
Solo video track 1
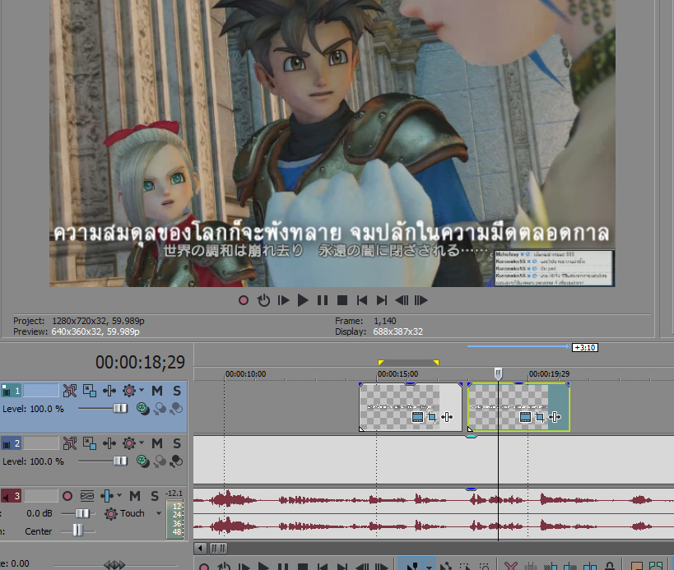(177, 391)
